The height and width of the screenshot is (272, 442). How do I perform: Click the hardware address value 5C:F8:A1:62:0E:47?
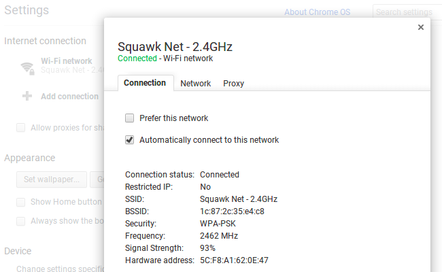click(x=234, y=260)
